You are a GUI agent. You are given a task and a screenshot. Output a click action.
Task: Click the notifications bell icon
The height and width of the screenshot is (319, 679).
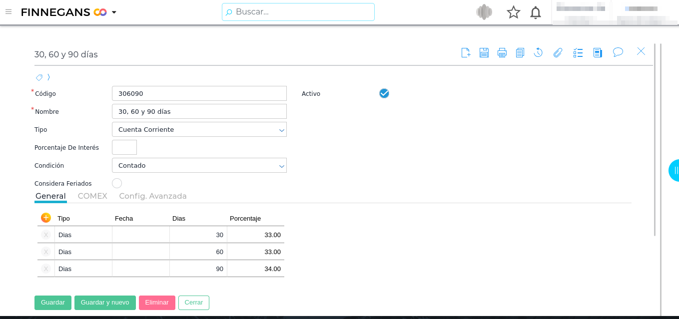coord(535,12)
